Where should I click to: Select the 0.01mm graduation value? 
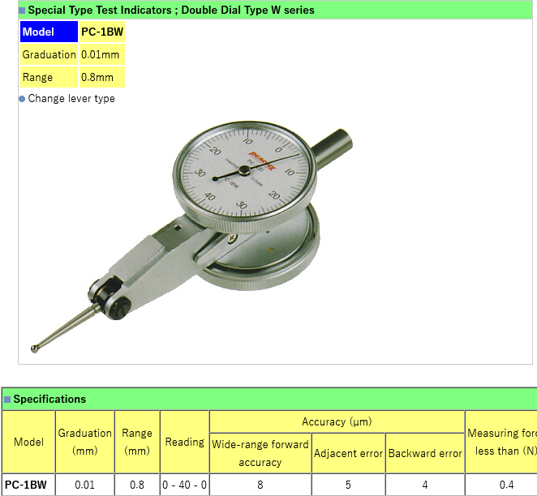102,55
